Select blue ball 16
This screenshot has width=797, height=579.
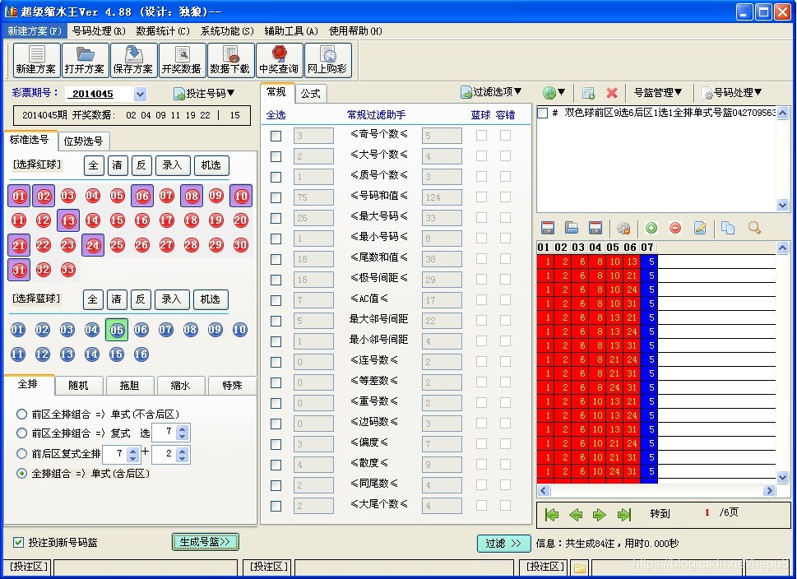pos(141,354)
